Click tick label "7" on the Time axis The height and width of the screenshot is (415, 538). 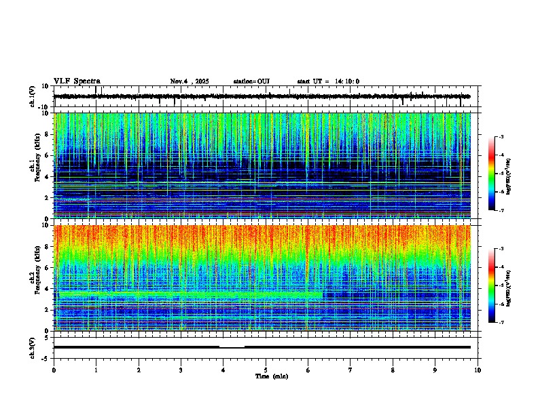coord(351,370)
